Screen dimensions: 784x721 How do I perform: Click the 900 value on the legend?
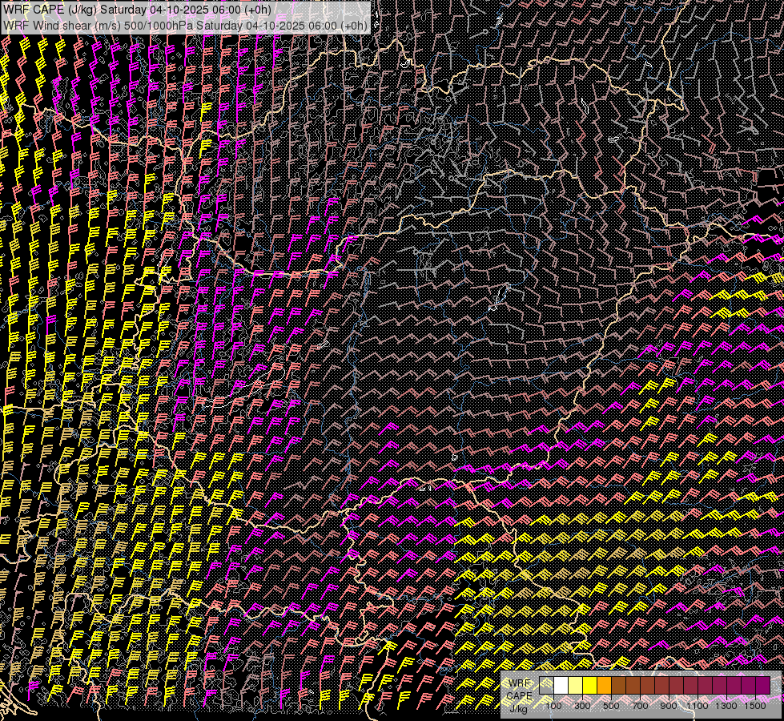[x=669, y=706]
